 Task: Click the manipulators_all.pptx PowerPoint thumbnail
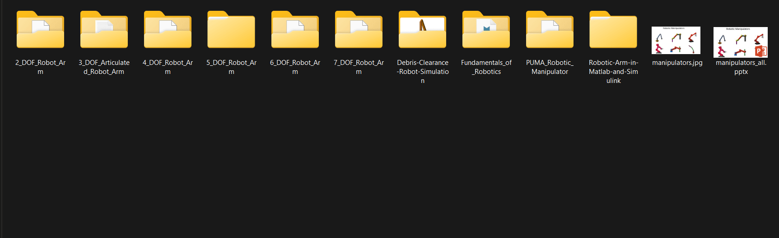740,42
